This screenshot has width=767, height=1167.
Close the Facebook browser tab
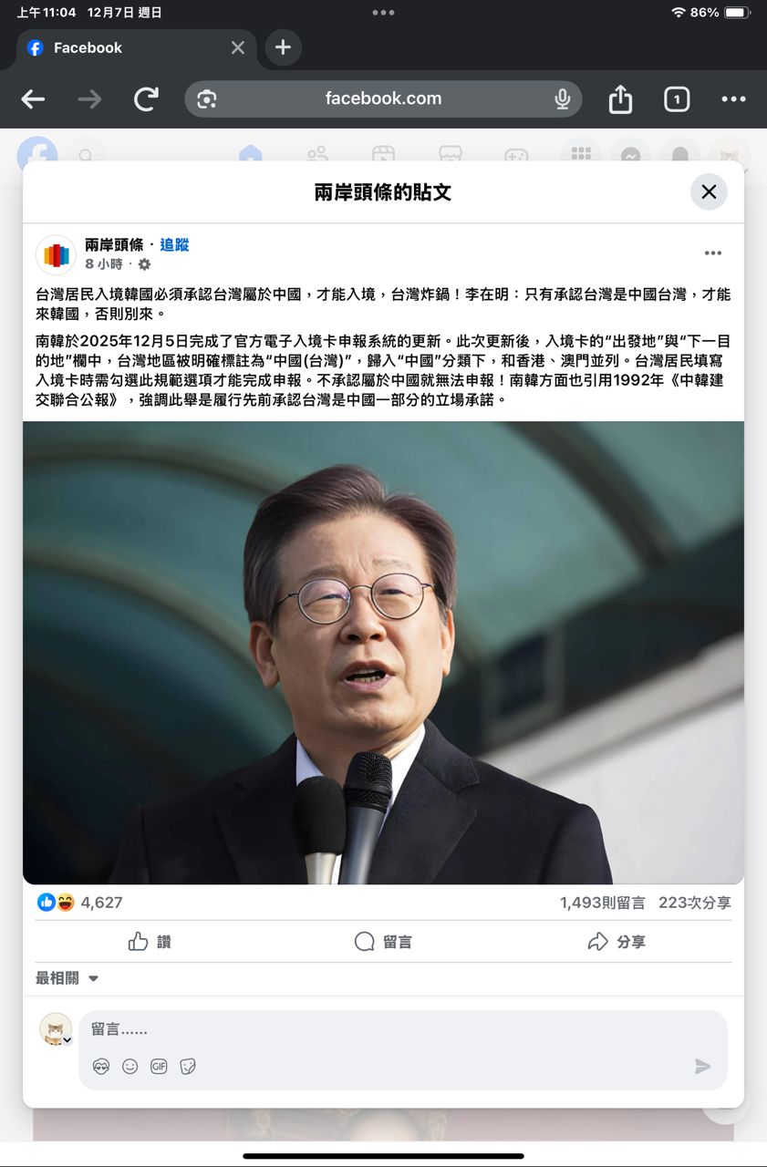point(238,47)
